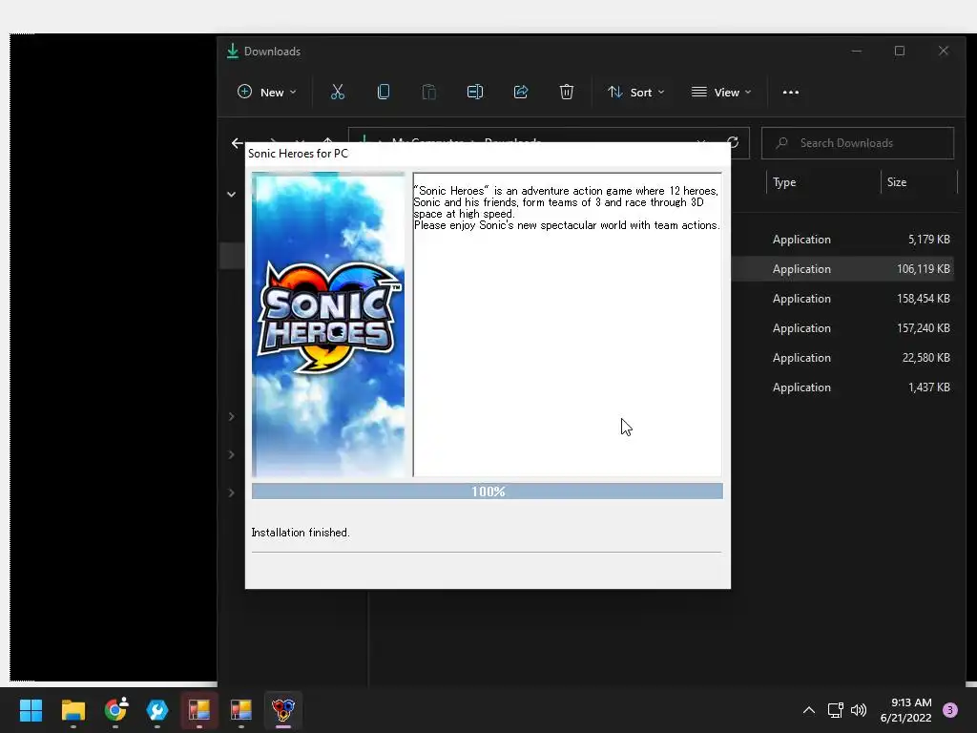The height and width of the screenshot is (733, 977).
Task: Open the See more ellipsis menu
Action: 791,93
